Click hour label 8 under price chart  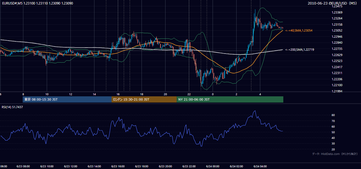23,94
